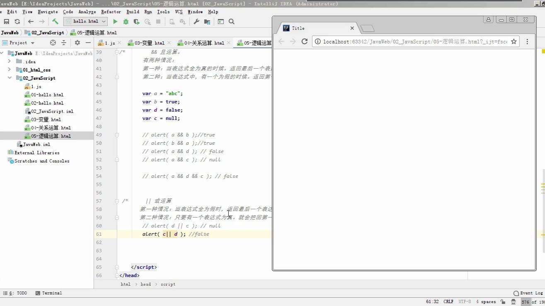This screenshot has height=306, width=545.
Task: Click the Back navigation arrow in IntelliJ toolbar
Action: [31, 22]
